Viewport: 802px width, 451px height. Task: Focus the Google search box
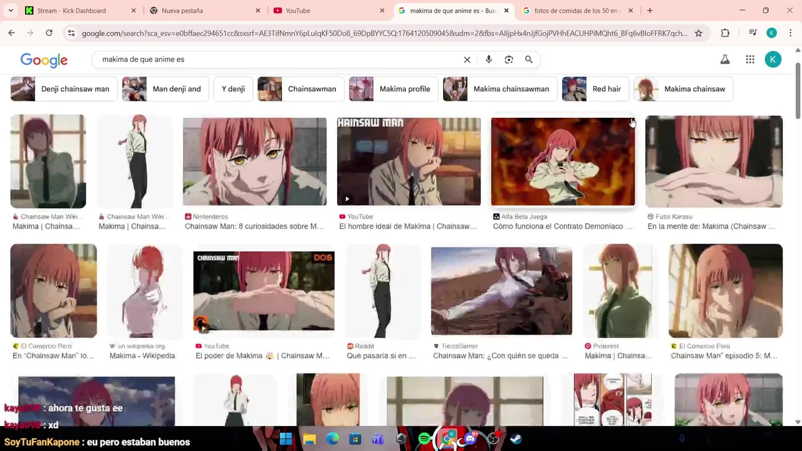pos(279,60)
